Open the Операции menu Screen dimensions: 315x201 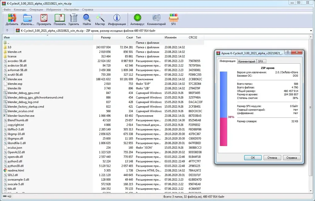(x=36, y=9)
